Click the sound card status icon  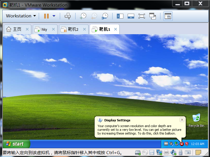point(174,152)
